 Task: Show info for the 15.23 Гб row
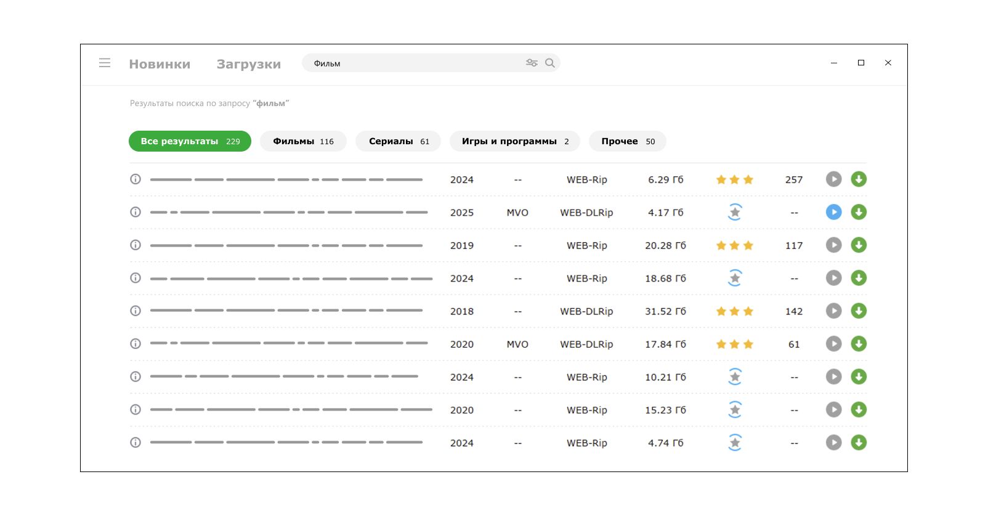tap(136, 410)
